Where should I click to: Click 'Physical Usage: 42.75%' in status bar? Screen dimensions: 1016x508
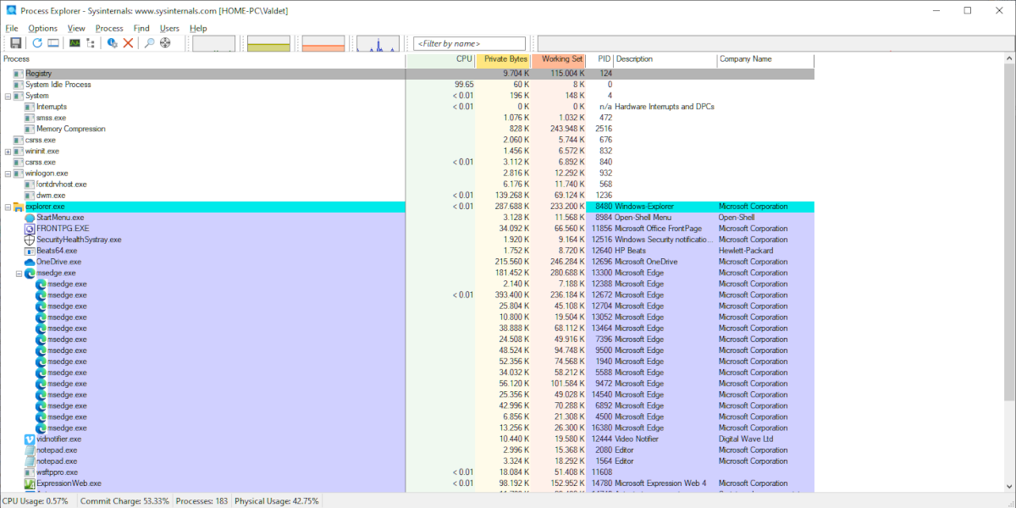click(x=277, y=501)
